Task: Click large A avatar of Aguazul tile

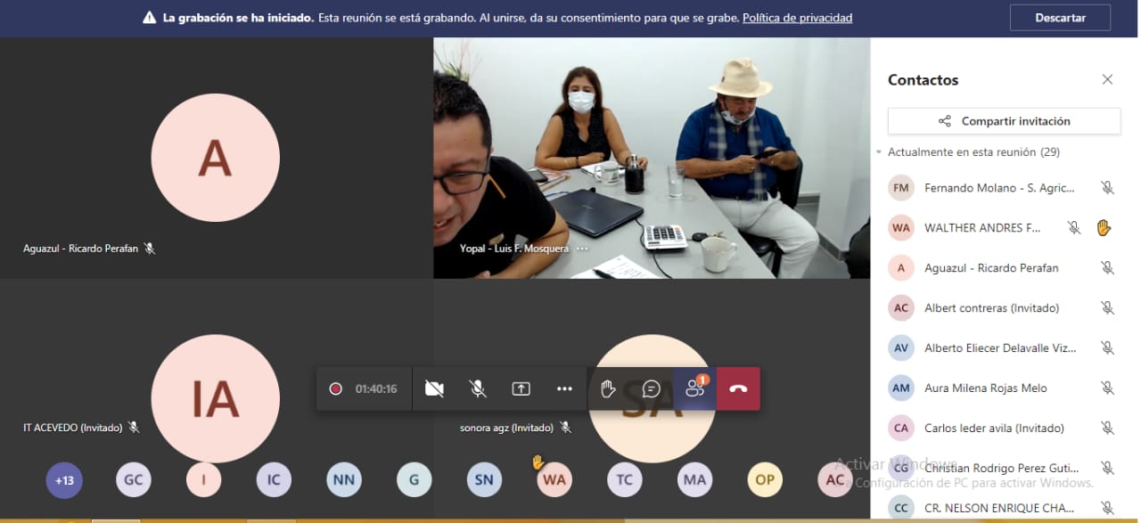Action: [x=215, y=158]
